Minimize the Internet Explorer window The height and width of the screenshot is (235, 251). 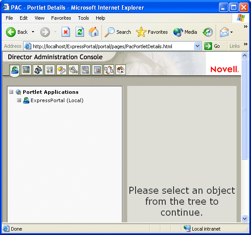[223, 7]
